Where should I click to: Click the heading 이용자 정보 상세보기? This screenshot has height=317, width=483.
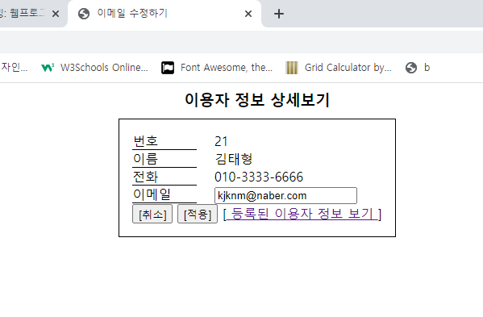pos(257,100)
